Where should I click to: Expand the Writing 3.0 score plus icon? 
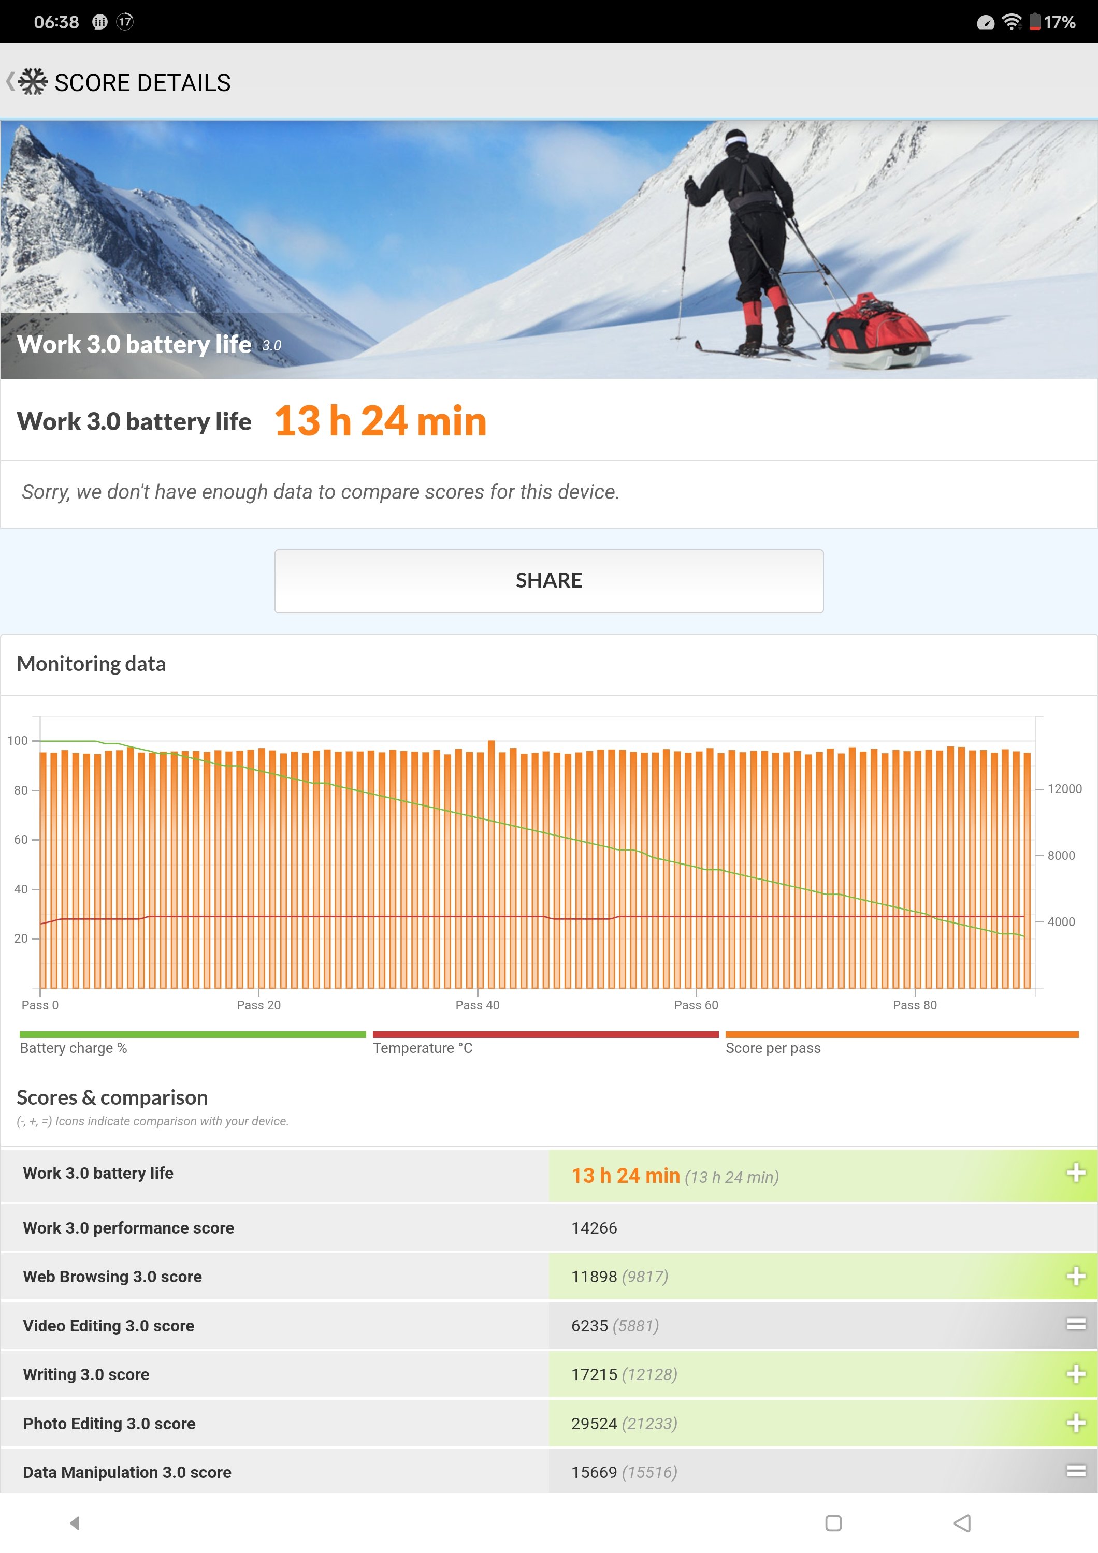click(1075, 1374)
